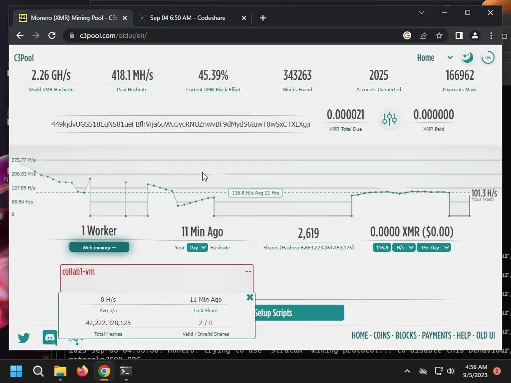Open the Chrome profile menu

point(475,35)
